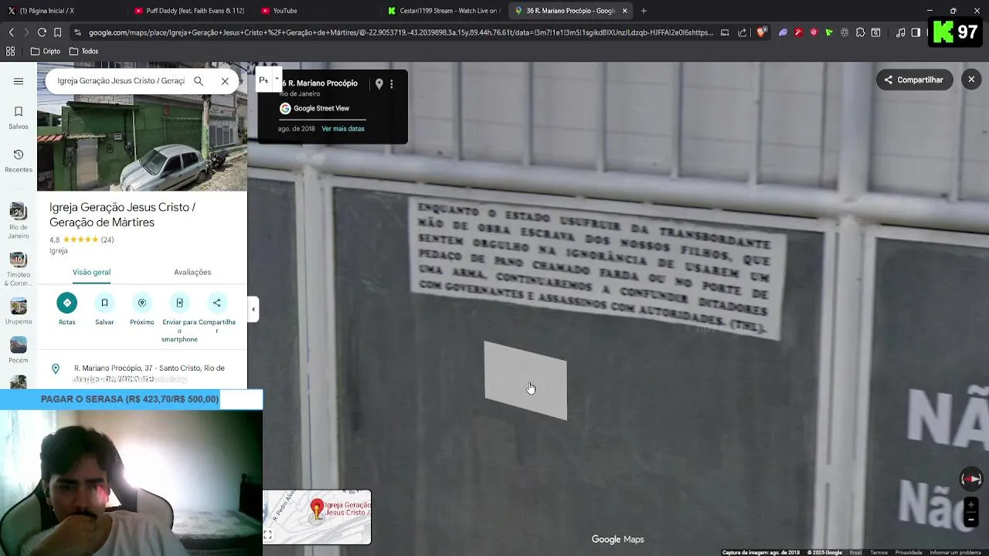Screen dimensions: 989x556
Task: Open recent place Urupema
Action: [x=19, y=311]
